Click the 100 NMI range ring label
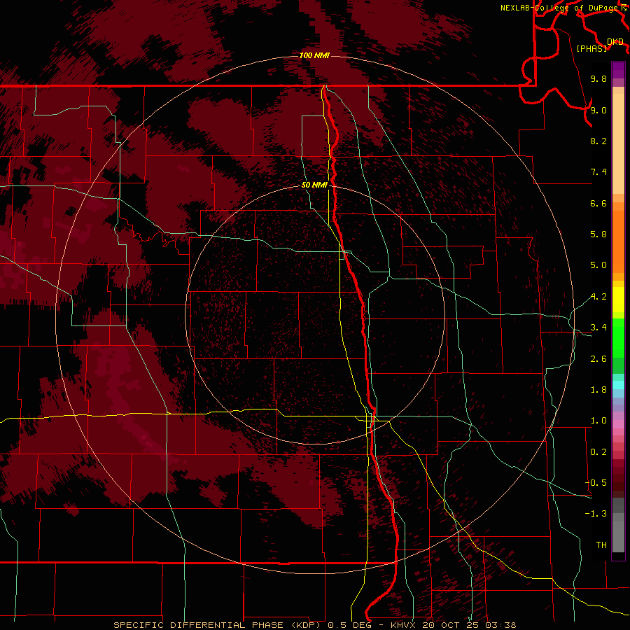This screenshot has height=630, width=630. tap(314, 55)
